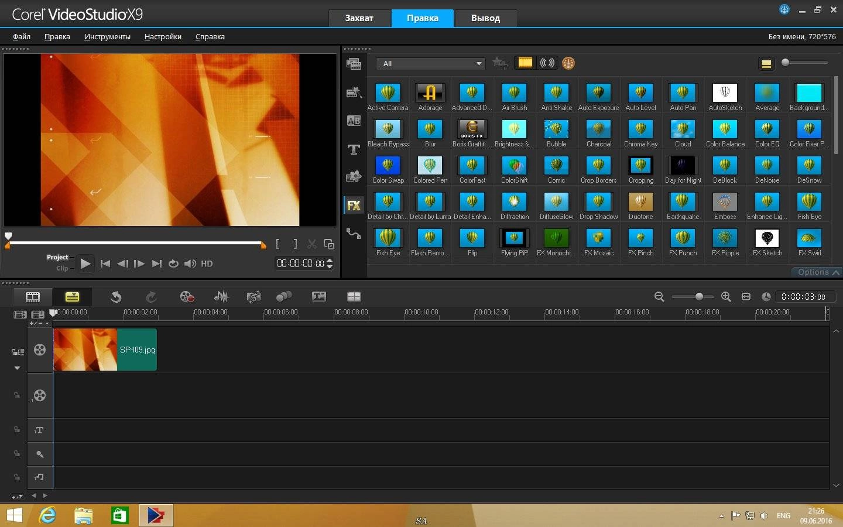Screen dimensions: 843x527
Task: Select Project playback mode
Action: click(x=57, y=257)
